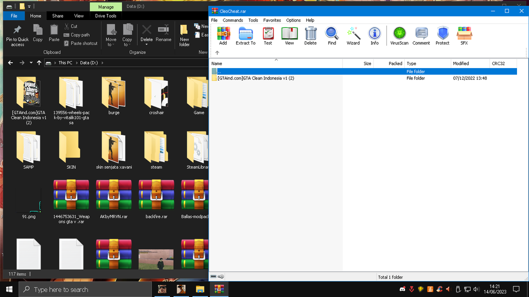The image size is (529, 297).
Task: Click the taskbar search box
Action: point(85,290)
